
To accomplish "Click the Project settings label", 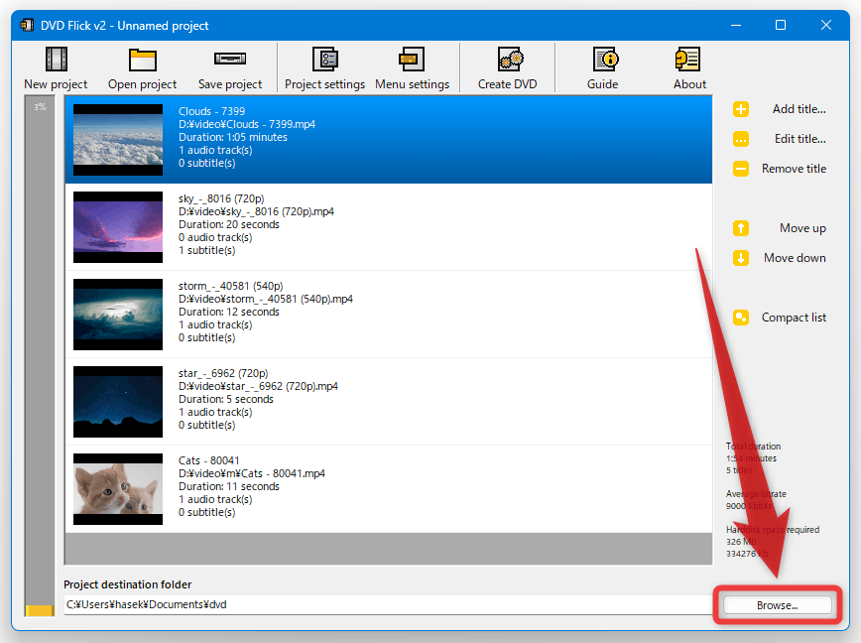I will click(x=324, y=84).
